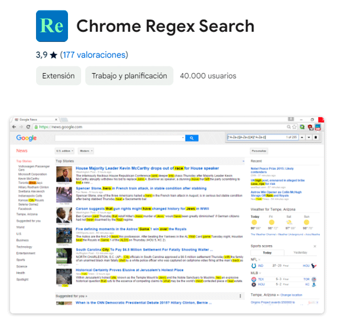
Task: Open the Astros Game 1 win headline
Action: [x=131, y=229]
